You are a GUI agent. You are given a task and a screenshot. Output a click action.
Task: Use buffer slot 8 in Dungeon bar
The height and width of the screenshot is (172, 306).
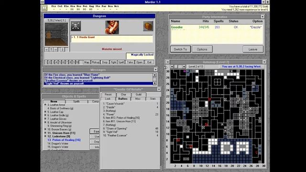(70, 62)
